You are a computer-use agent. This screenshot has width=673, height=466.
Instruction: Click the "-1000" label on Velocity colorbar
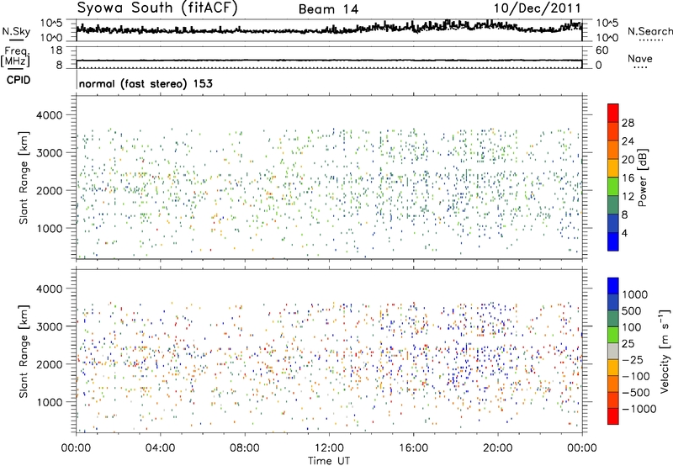(639, 409)
